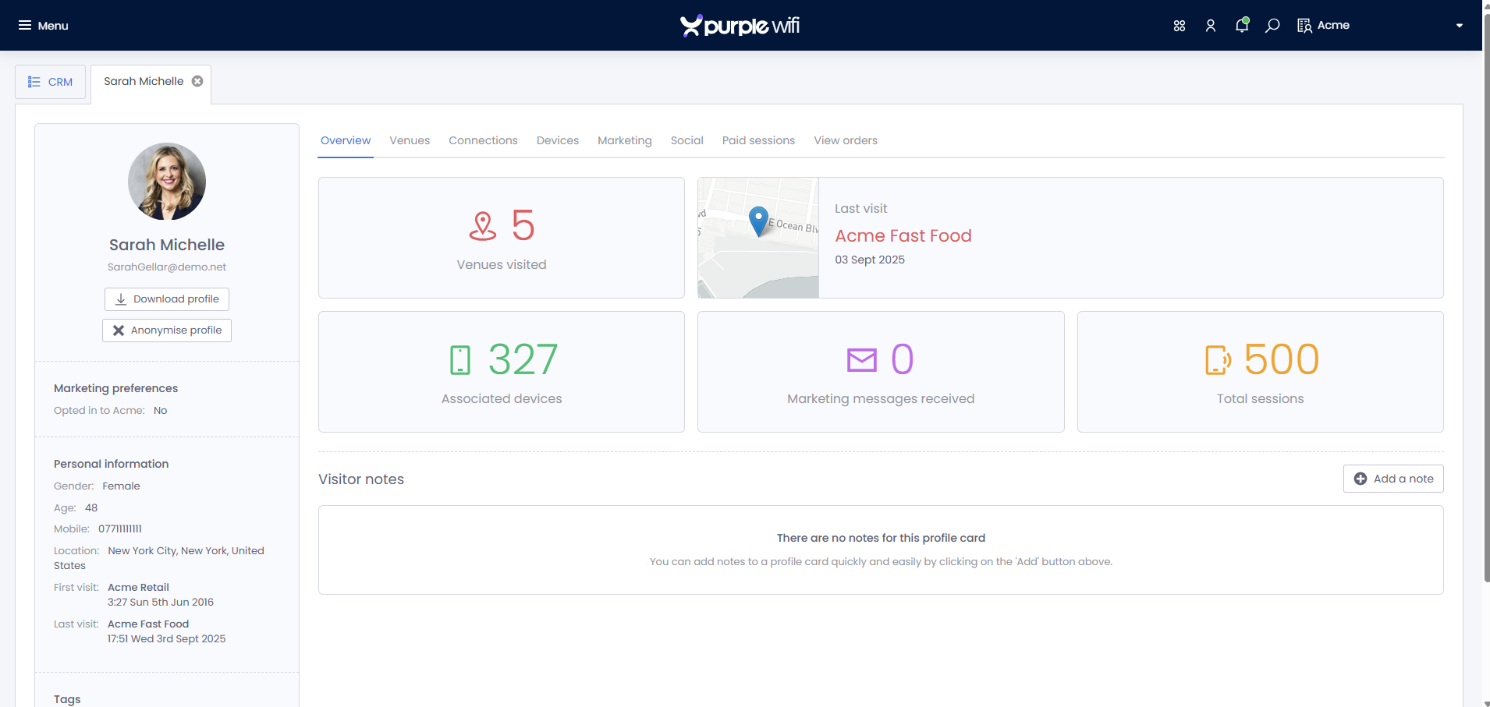The image size is (1490, 707).
Task: Click the total sessions icon
Action: pyautogui.click(x=1219, y=360)
